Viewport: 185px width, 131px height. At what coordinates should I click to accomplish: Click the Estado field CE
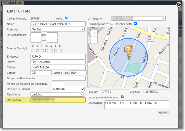[41, 73]
